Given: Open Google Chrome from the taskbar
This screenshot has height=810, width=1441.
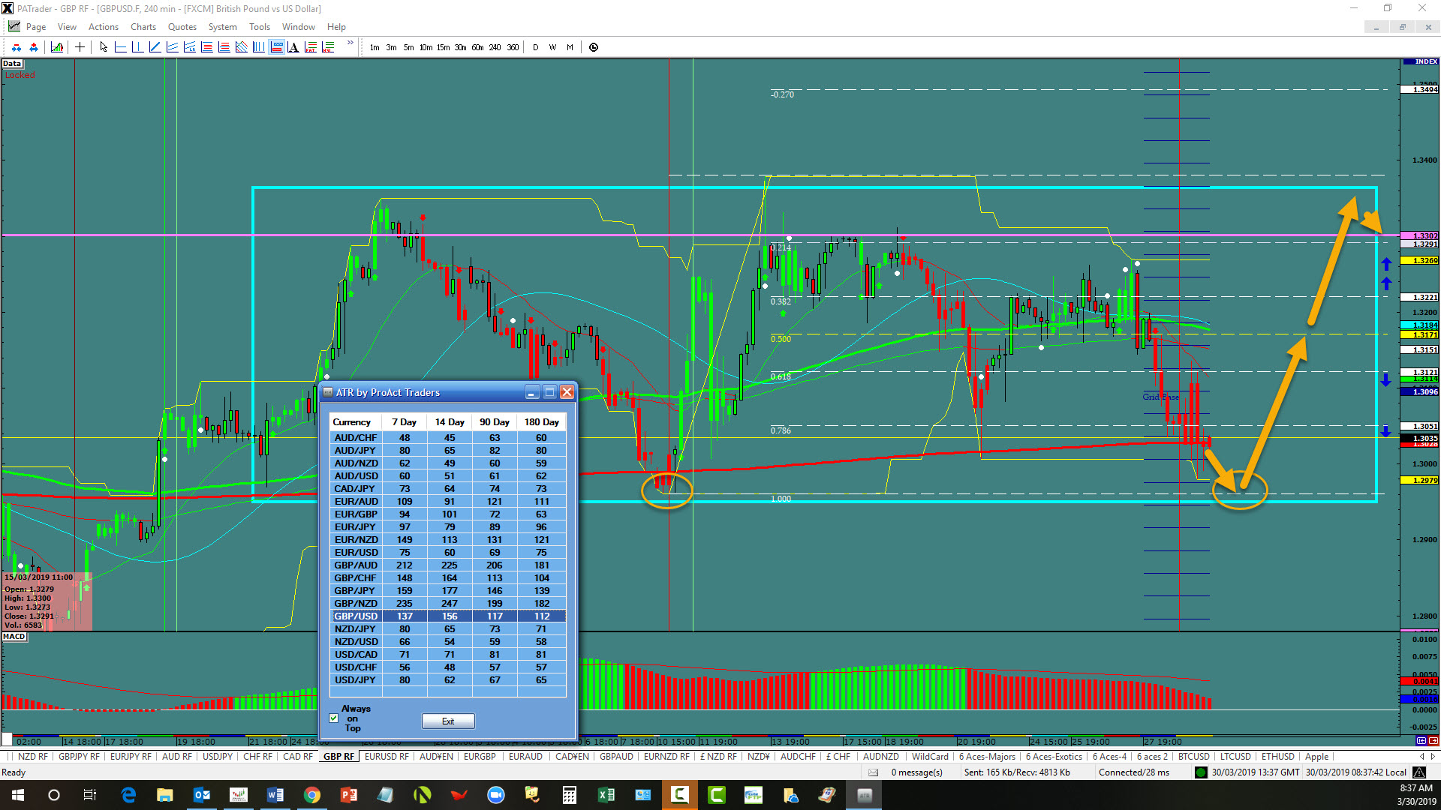Looking at the screenshot, I should click(x=312, y=795).
